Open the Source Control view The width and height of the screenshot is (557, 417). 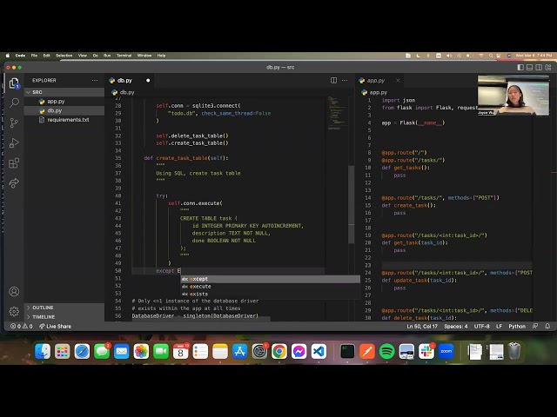coord(14,123)
